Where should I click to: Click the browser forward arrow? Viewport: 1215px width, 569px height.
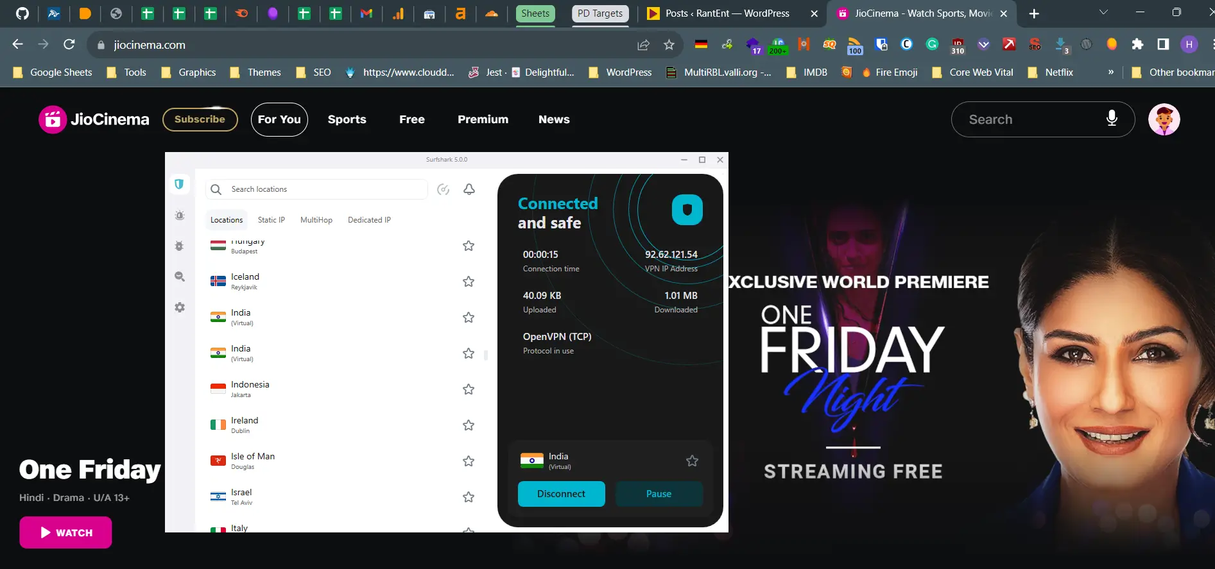click(x=43, y=44)
